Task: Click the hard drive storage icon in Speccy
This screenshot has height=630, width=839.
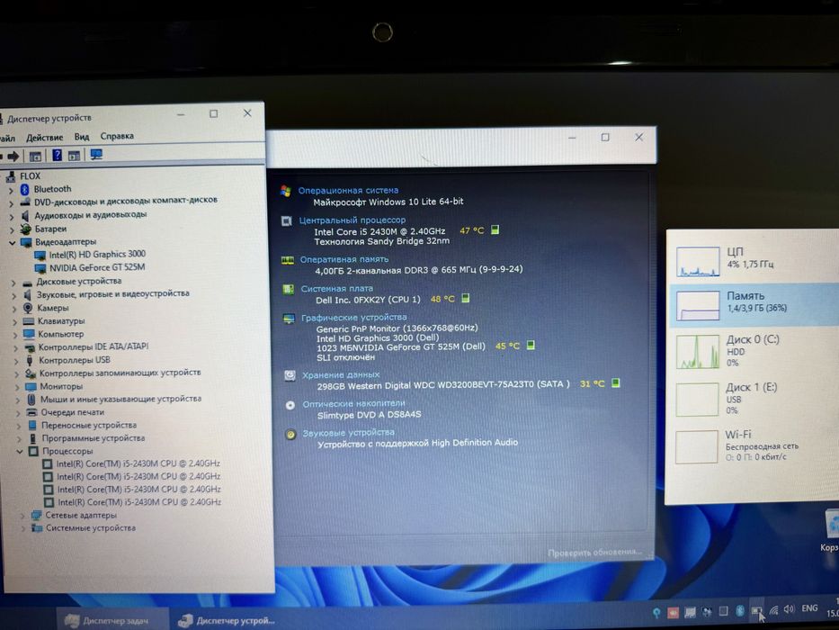Action: [290, 375]
